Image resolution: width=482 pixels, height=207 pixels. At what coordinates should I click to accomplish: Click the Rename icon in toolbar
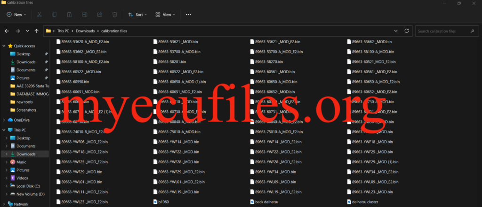tap(85, 15)
